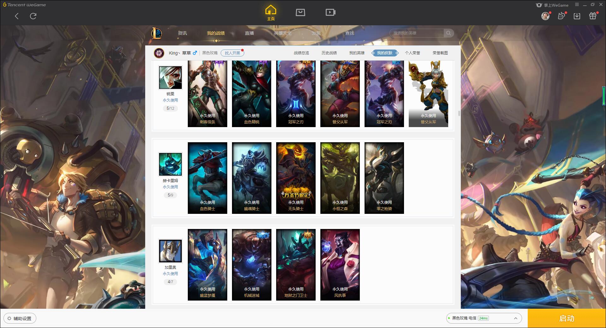Open the 我的战绩 tab
This screenshot has height=328, width=606.
tap(216, 33)
